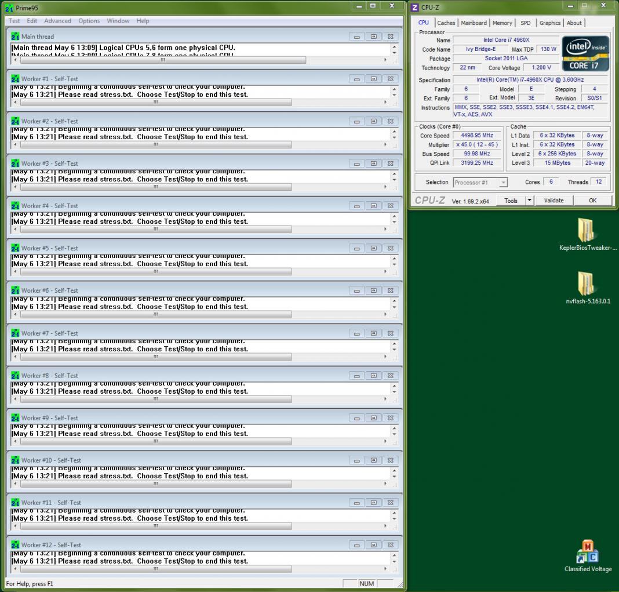Click the Worker #8 window icon
The width and height of the screenshot is (619, 592).
(x=15, y=375)
